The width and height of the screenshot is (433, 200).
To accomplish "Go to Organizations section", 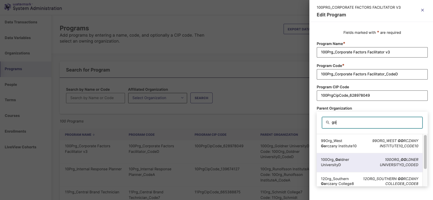I will click(26, 53).
